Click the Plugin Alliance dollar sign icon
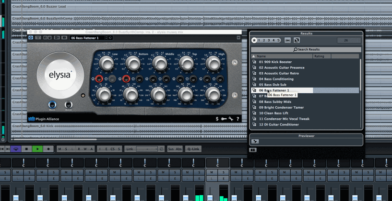The image size is (392, 201). (217, 119)
